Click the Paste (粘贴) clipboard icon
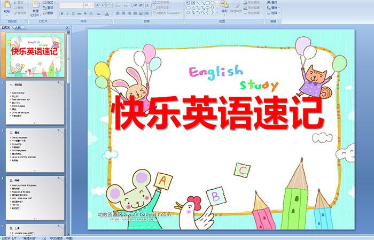Image resolution: width=374 pixels, height=240 pixels. coord(7,5)
